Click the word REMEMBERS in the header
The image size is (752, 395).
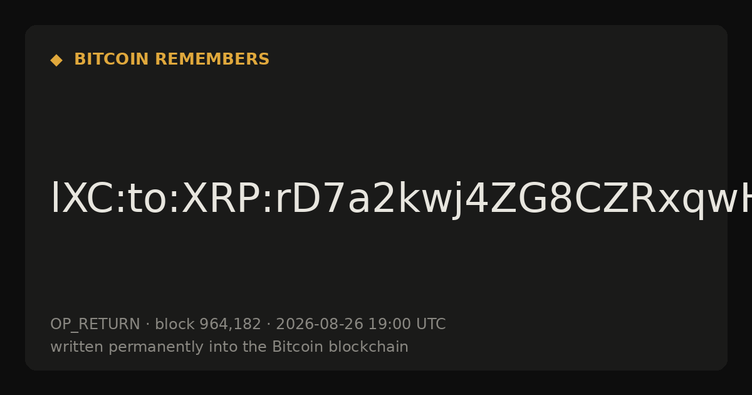coord(212,60)
